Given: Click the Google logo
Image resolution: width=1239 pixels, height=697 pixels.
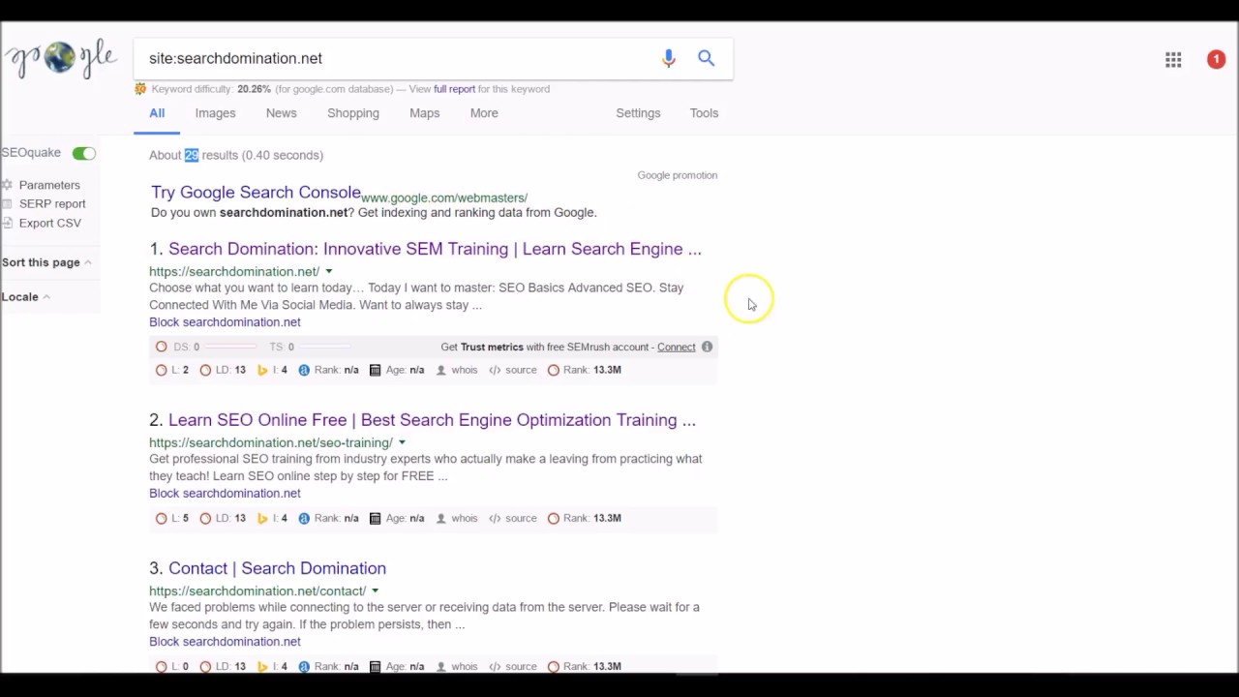Looking at the screenshot, I should [60, 60].
